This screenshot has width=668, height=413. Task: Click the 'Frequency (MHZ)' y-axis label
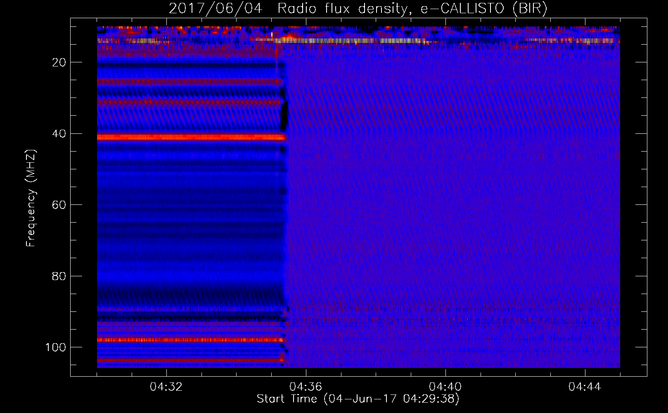pyautogui.click(x=31, y=198)
